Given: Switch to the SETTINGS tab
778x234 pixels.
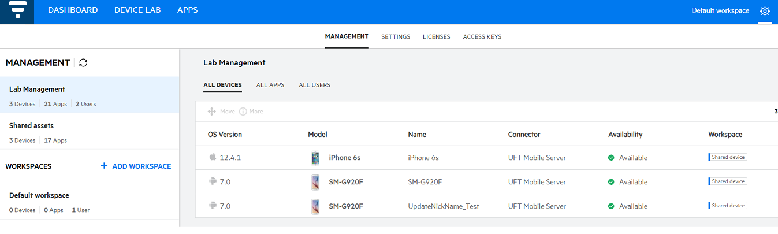Looking at the screenshot, I should pos(396,37).
